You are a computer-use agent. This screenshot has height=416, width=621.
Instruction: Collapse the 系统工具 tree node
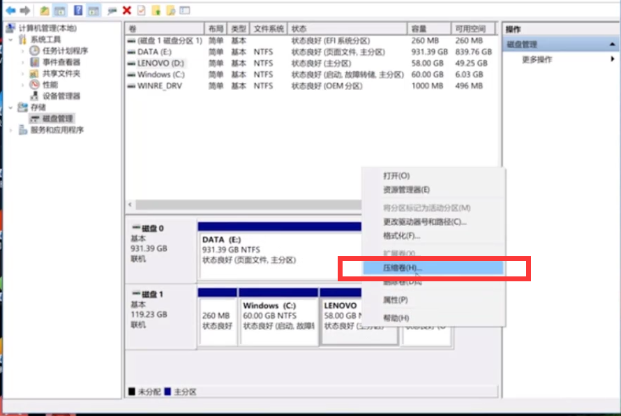9,40
